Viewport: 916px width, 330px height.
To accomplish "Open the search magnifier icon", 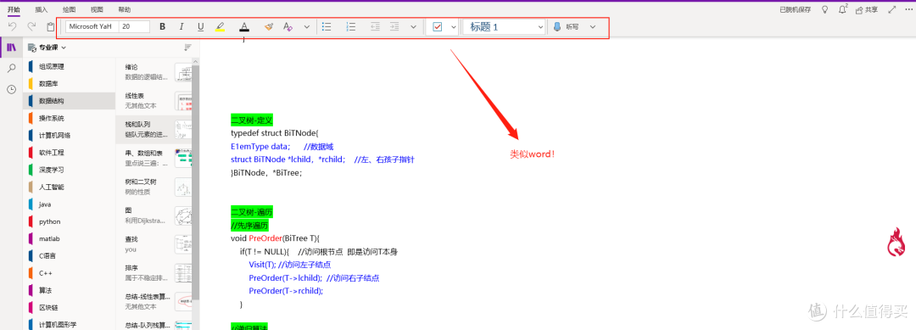I will (11, 69).
